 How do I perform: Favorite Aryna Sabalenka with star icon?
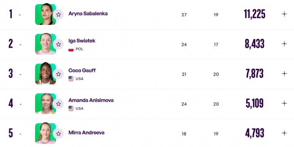click(58, 14)
